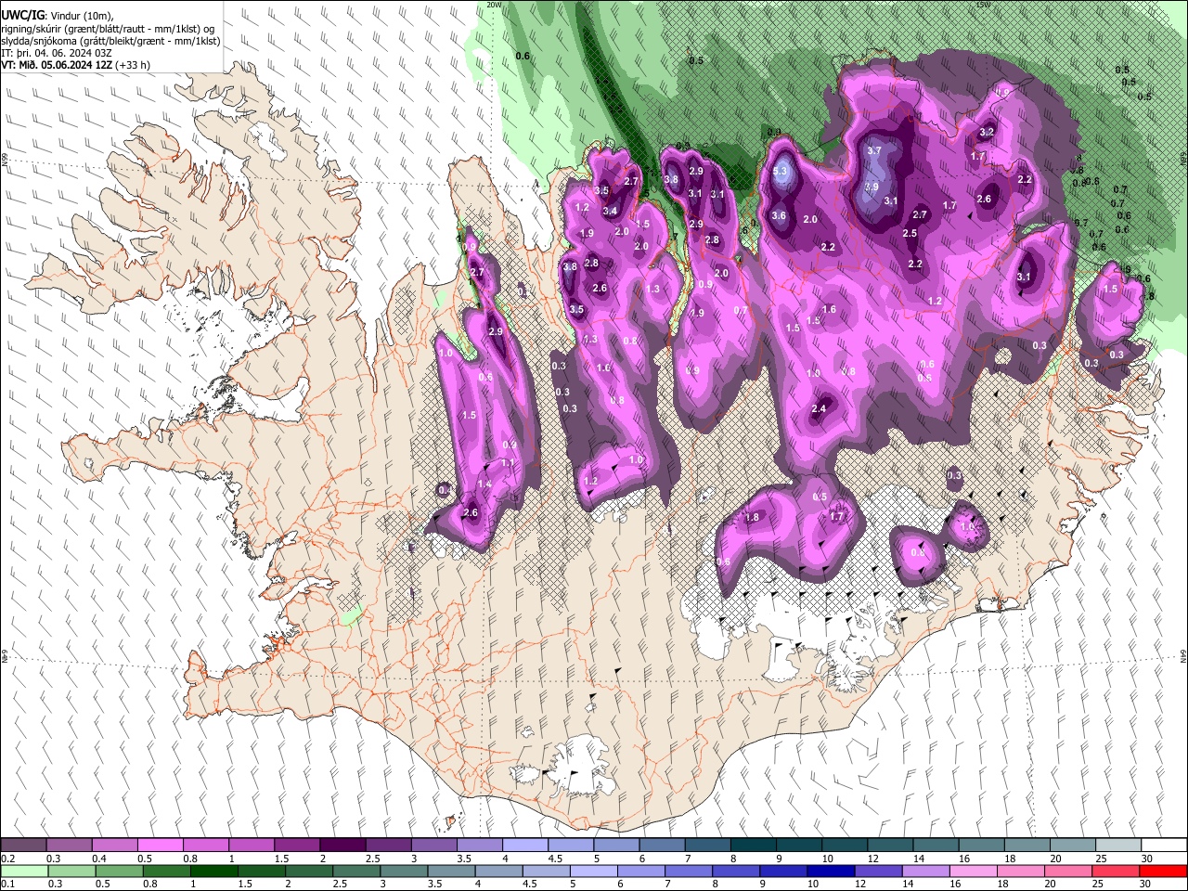The height and width of the screenshot is (891, 1188).
Task: Click the 20W longitude label at top
Action: click(495, 5)
